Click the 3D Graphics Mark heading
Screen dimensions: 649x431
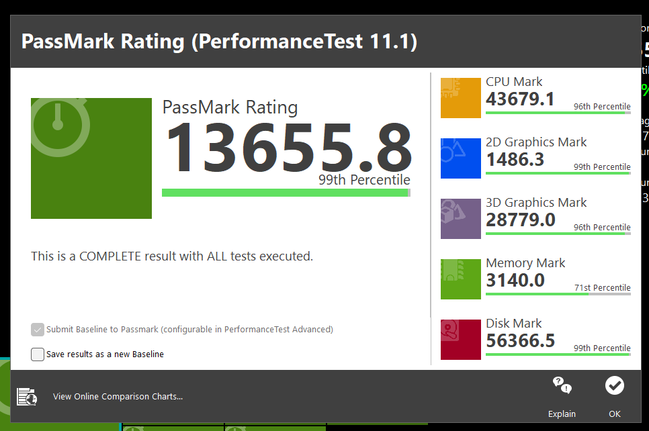tap(536, 203)
